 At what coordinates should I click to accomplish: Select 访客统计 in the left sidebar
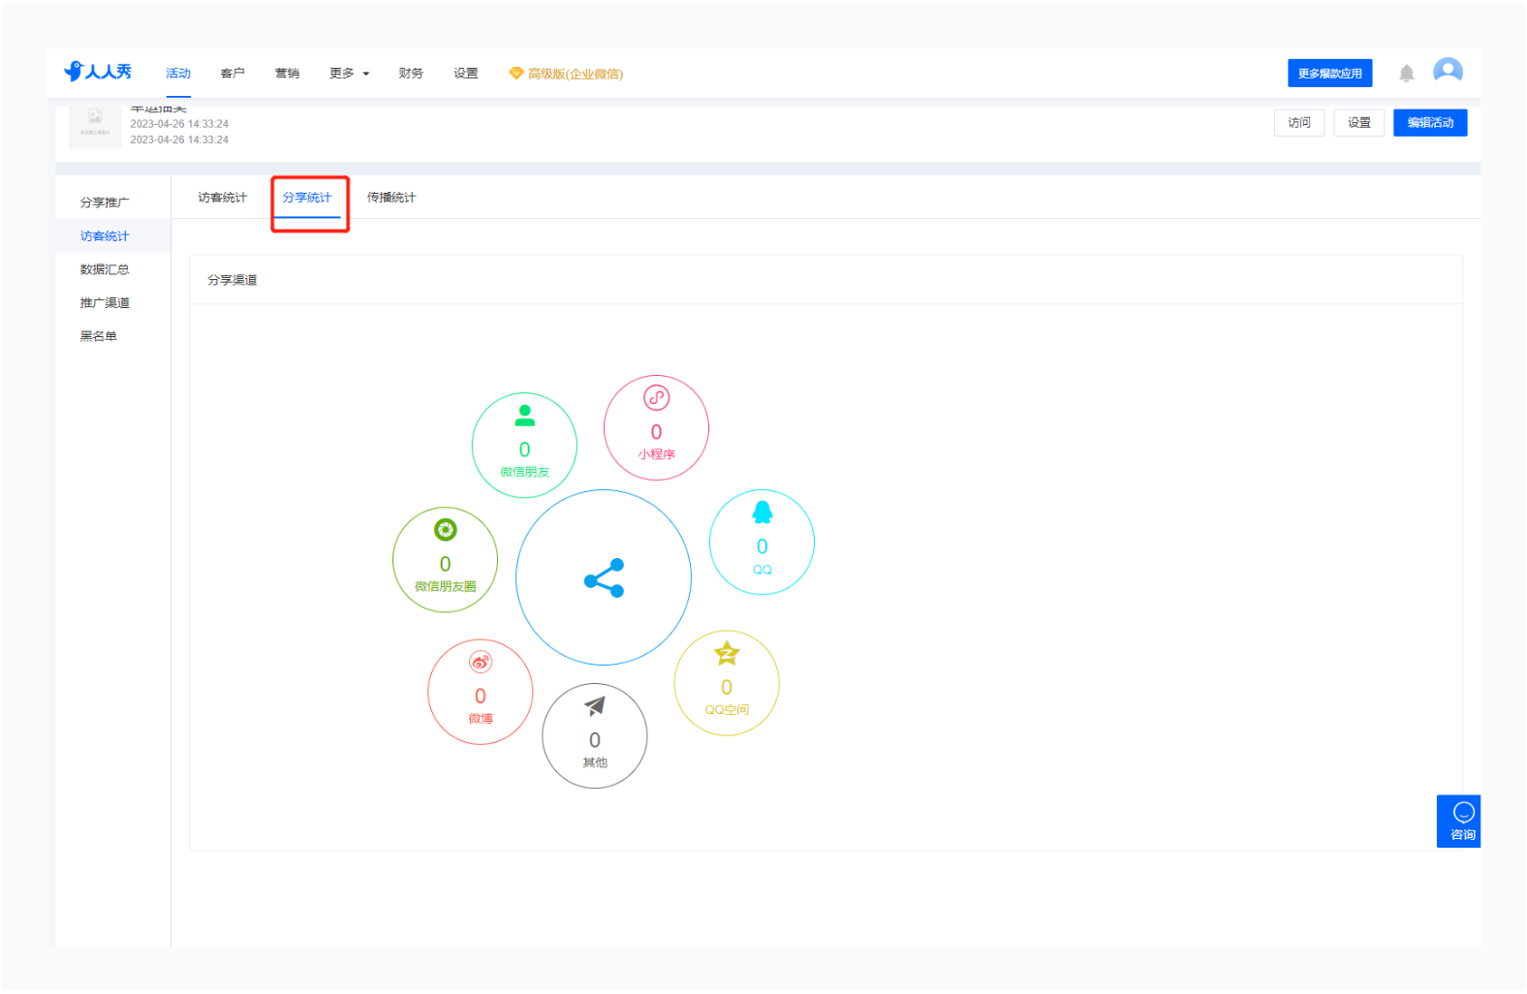105,236
